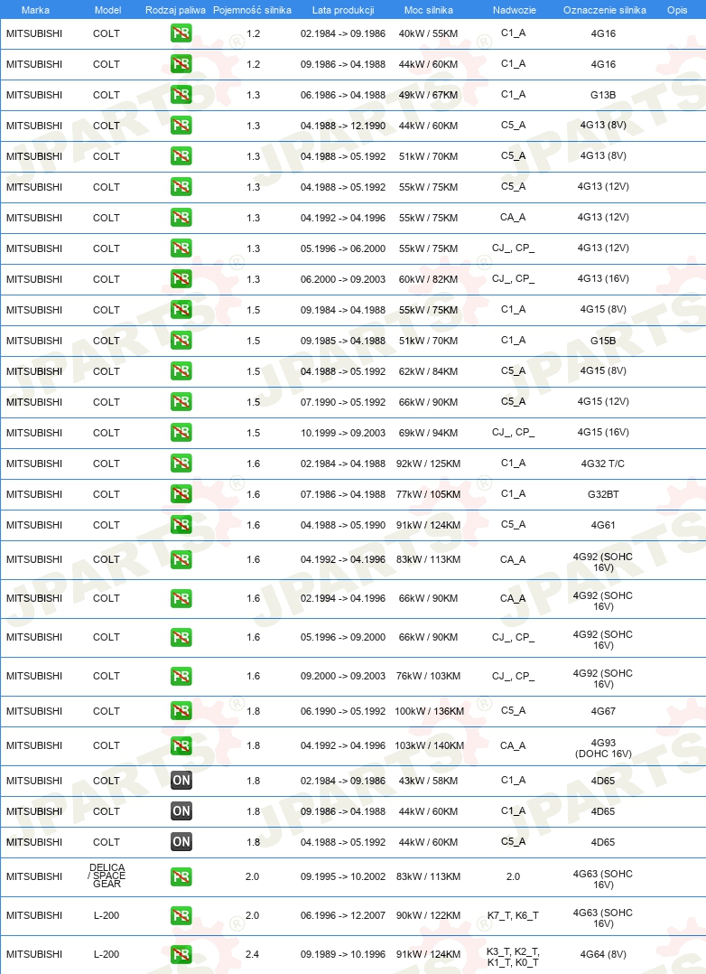Screen dimensions: 706x974
Task: Select the diesel ON icon for 09.1986 -> 04.1988 4D65 row
Action: (181, 811)
